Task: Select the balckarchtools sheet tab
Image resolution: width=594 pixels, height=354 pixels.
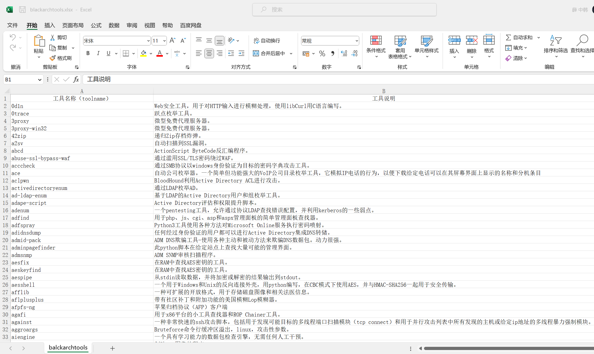Action: coord(68,348)
